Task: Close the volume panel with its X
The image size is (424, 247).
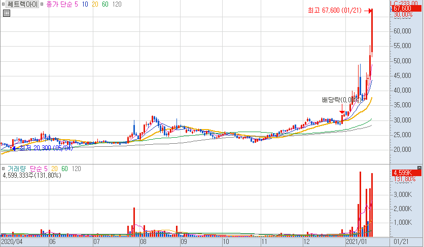Action: (419, 168)
